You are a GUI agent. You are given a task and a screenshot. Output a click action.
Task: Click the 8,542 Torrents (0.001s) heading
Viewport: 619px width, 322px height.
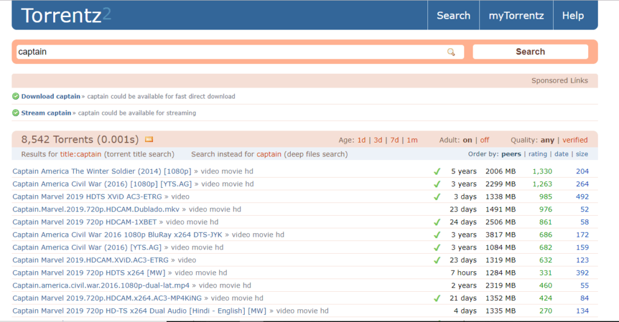point(80,140)
